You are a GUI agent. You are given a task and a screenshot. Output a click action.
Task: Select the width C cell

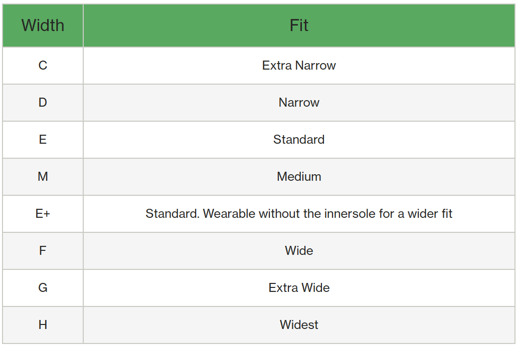point(43,66)
